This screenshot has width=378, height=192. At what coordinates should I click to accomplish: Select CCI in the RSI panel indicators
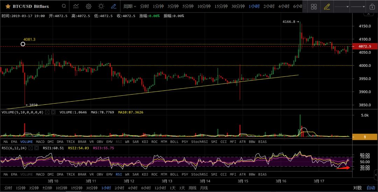(x=224, y=174)
